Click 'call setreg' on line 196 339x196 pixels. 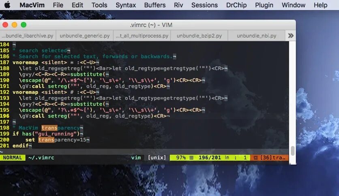tap(49, 116)
